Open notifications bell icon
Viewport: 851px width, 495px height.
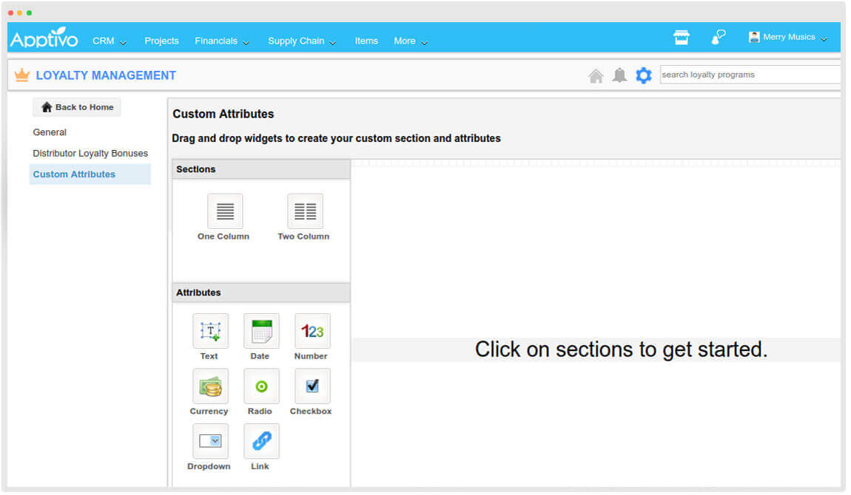pos(620,75)
